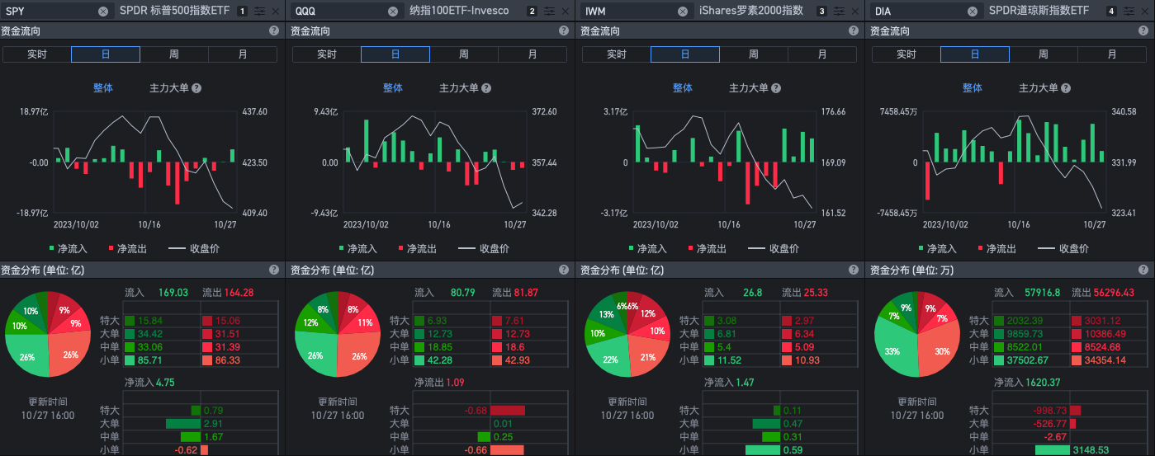This screenshot has width=1155, height=456.
Task: Toggle 收盘价 legend in QQQ chart
Action: [484, 248]
